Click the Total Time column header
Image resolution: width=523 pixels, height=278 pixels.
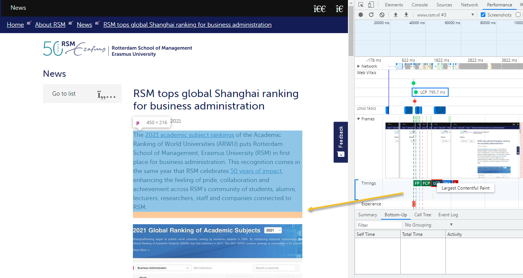pyautogui.click(x=423, y=234)
